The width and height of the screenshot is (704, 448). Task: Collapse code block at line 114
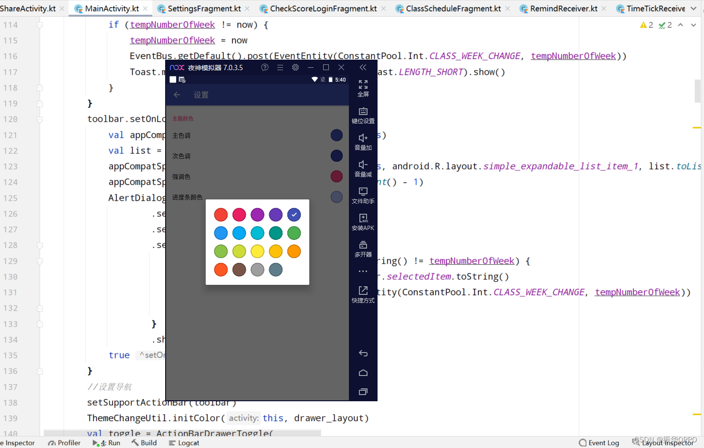(x=40, y=25)
